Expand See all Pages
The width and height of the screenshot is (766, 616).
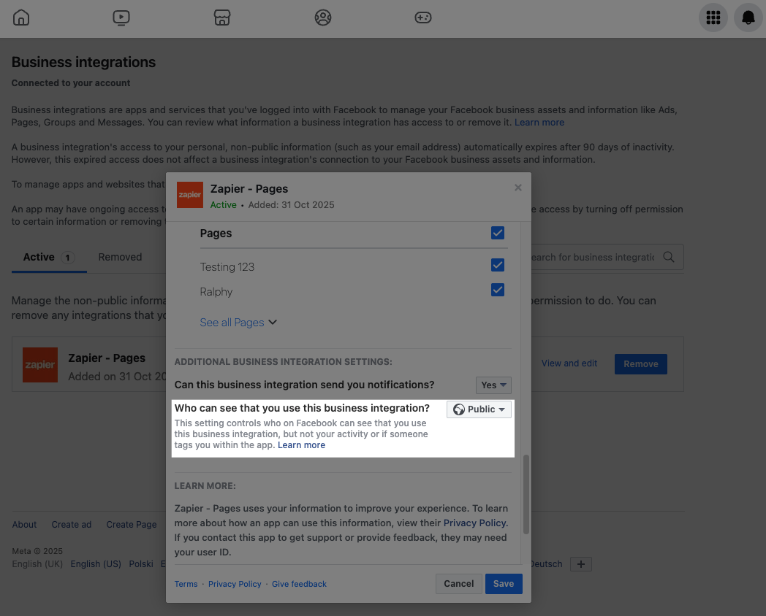(238, 322)
